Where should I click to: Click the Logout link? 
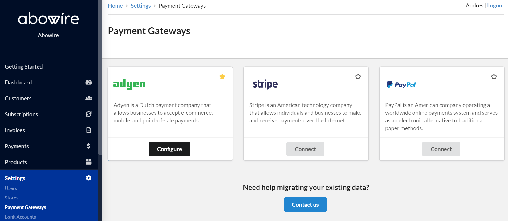(495, 6)
